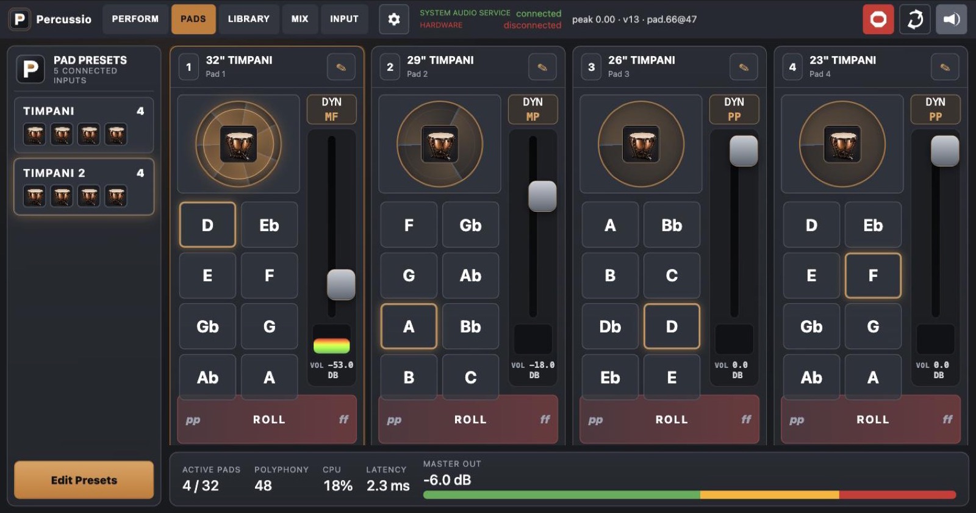Image resolution: width=976 pixels, height=513 pixels.
Task: Trigger ROLL strip on pad 4
Action: (871, 420)
